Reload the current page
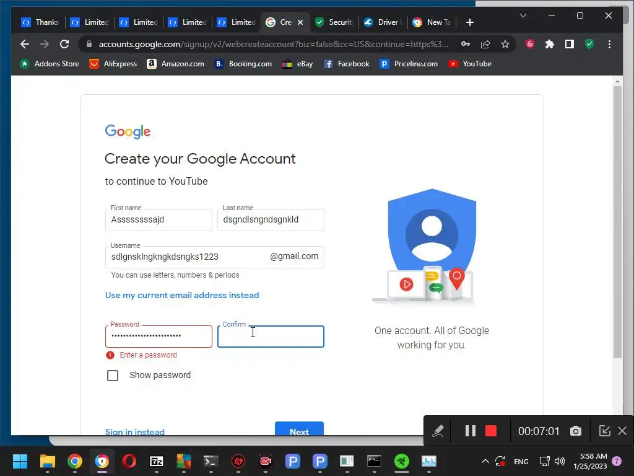 click(x=64, y=44)
